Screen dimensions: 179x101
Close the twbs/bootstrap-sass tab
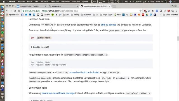(x=109, y=6)
